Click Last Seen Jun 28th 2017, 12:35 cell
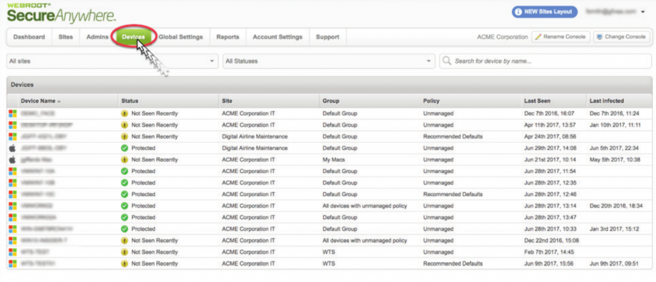This screenshot has width=656, height=282. 550,183
